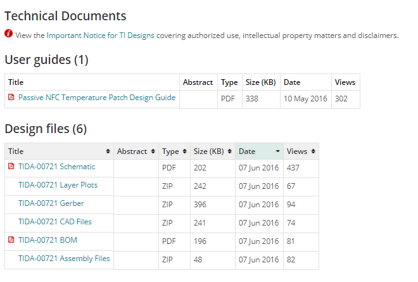Sort design files using Type column arrows

(184, 151)
